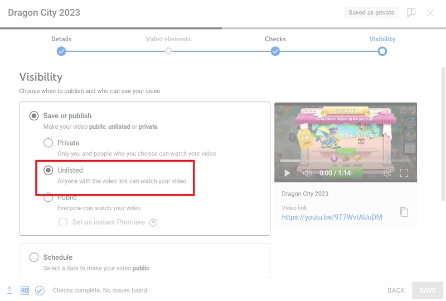Click the 0:00 / 1:14 time display

pos(335,173)
